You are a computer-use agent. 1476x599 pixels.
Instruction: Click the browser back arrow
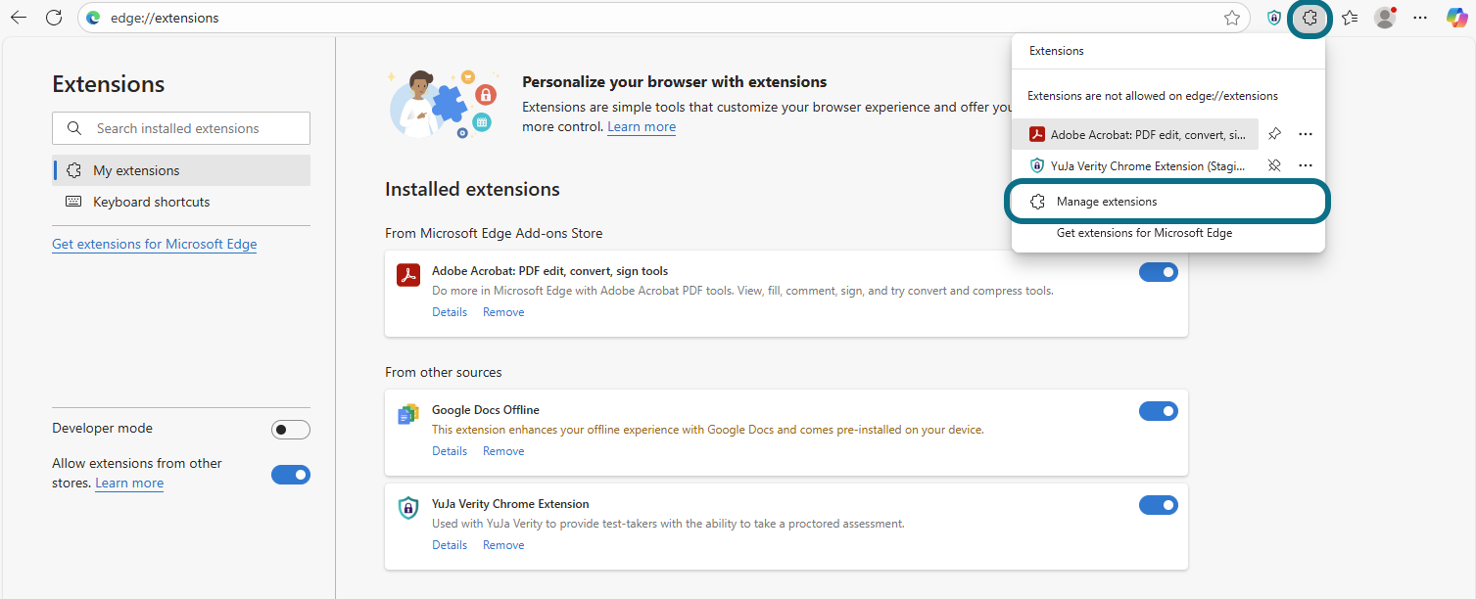point(19,18)
